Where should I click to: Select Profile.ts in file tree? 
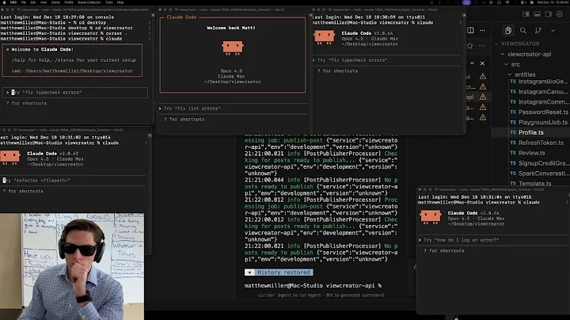[x=530, y=132]
